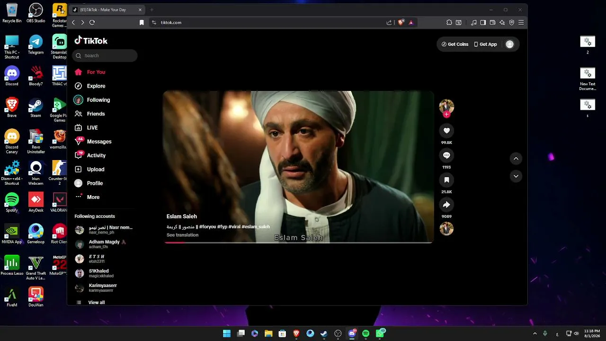Bookmark the video to favorites
The image size is (606, 341).
tap(446, 180)
